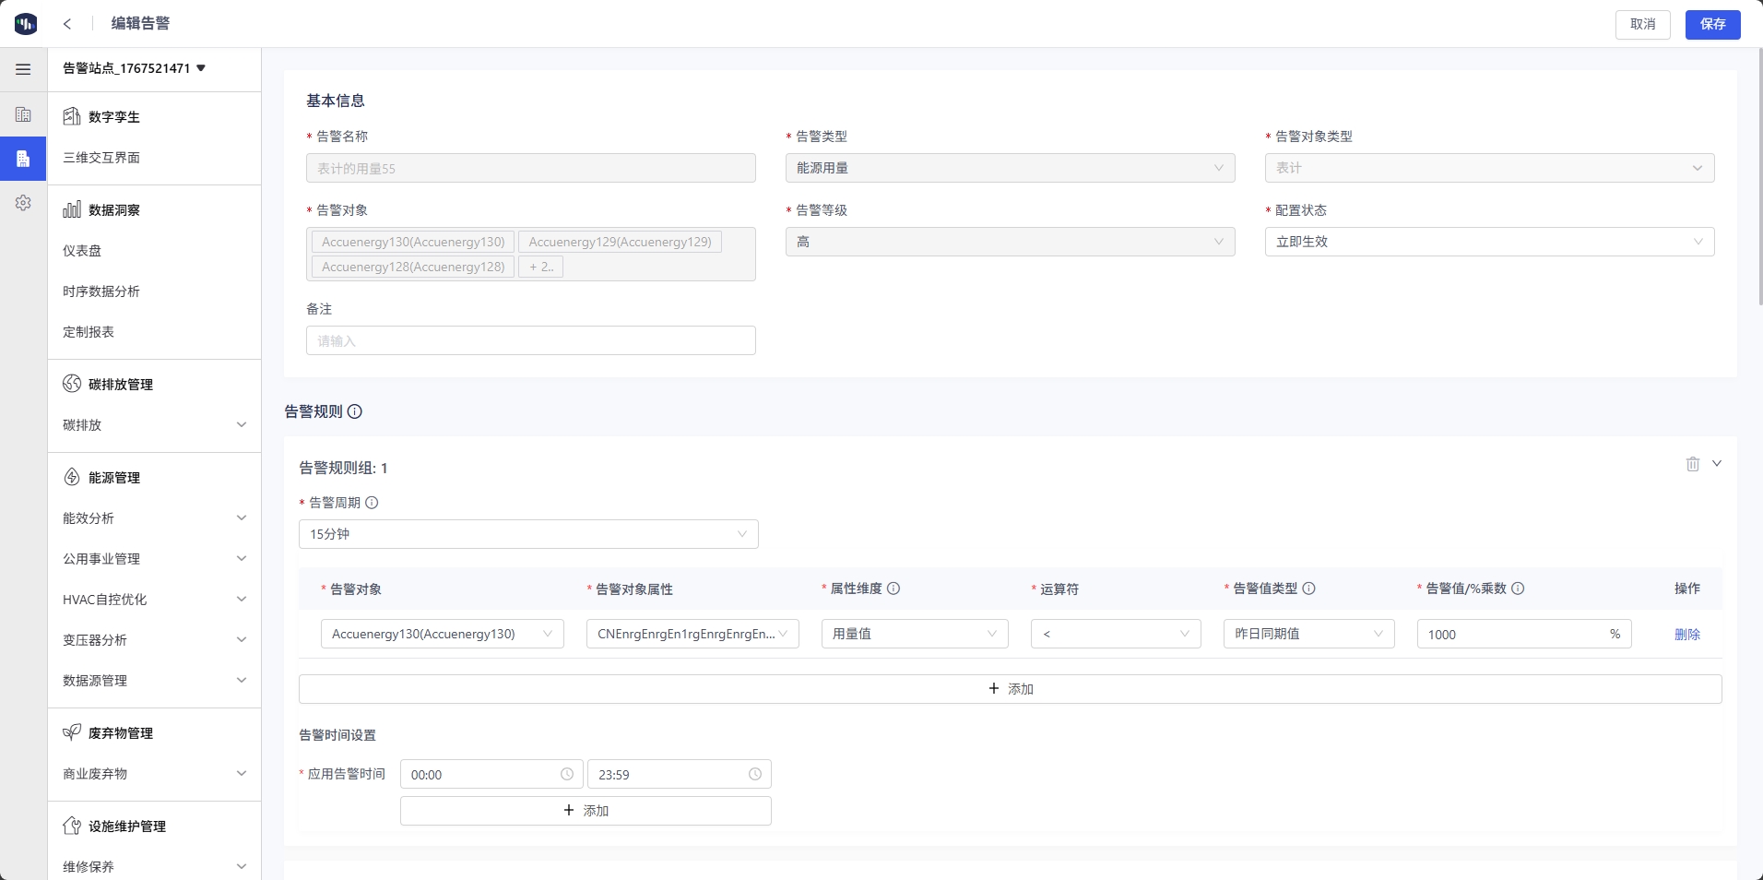This screenshot has height=880, width=1763.
Task: Open the 运算符 dropdown showing <
Action: (x=1115, y=634)
